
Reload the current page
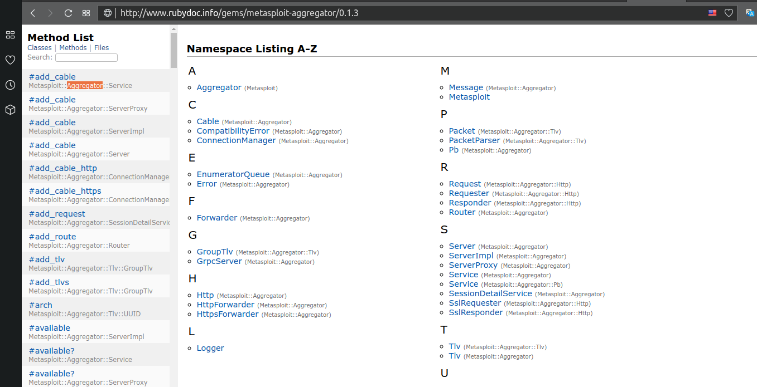69,13
